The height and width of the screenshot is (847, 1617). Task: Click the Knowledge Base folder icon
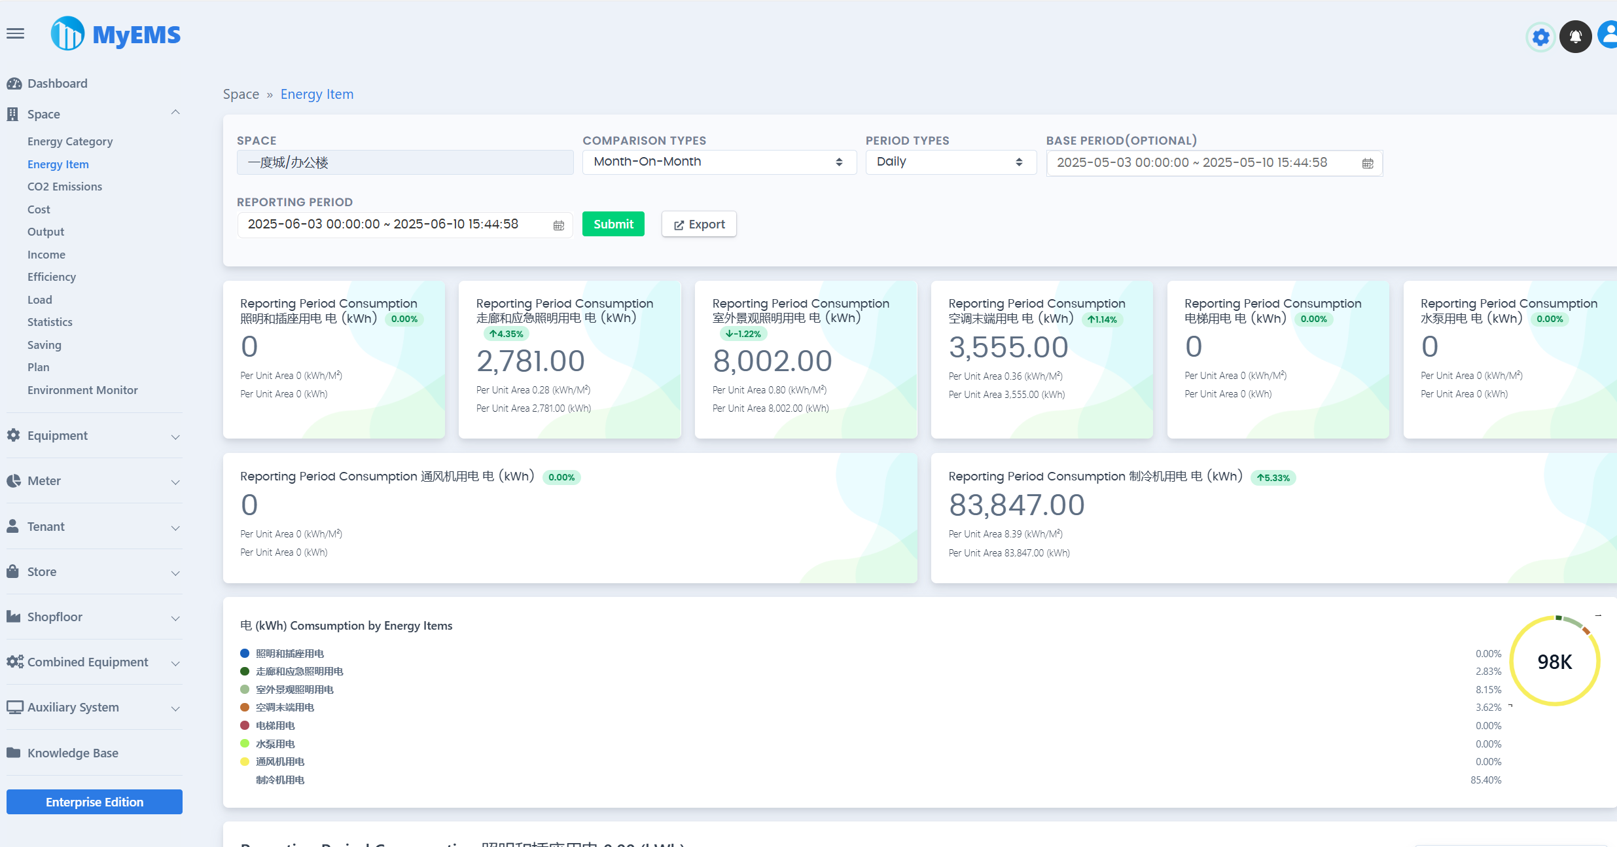(13, 753)
